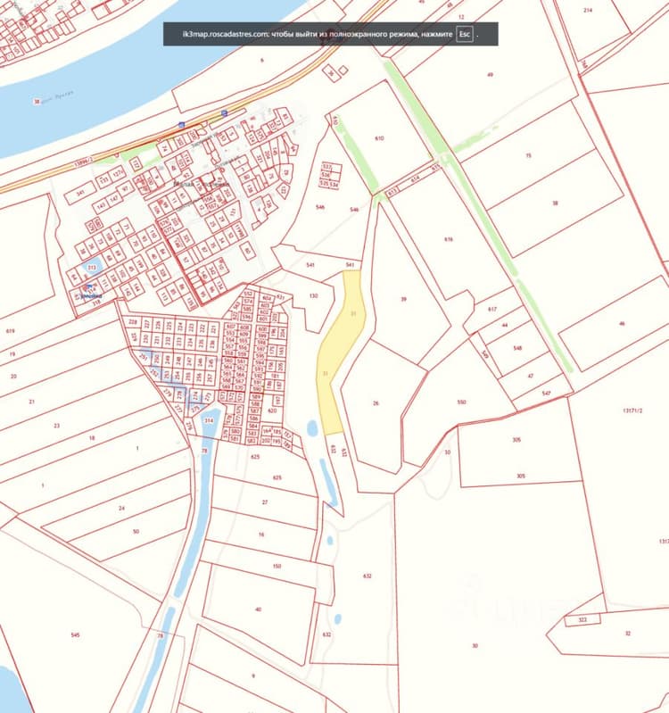
Task: Select cadastral parcel 550
Action: 460,402
